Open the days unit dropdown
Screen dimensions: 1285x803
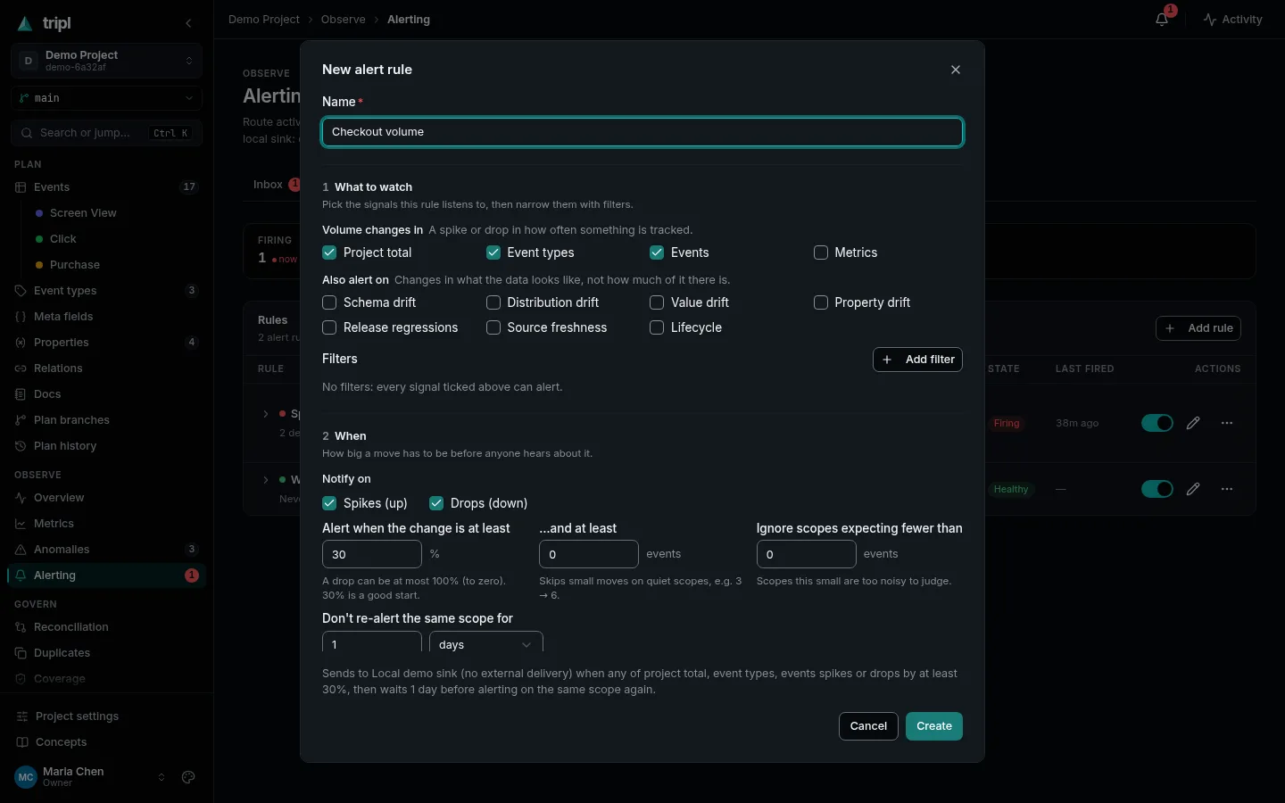point(485,643)
